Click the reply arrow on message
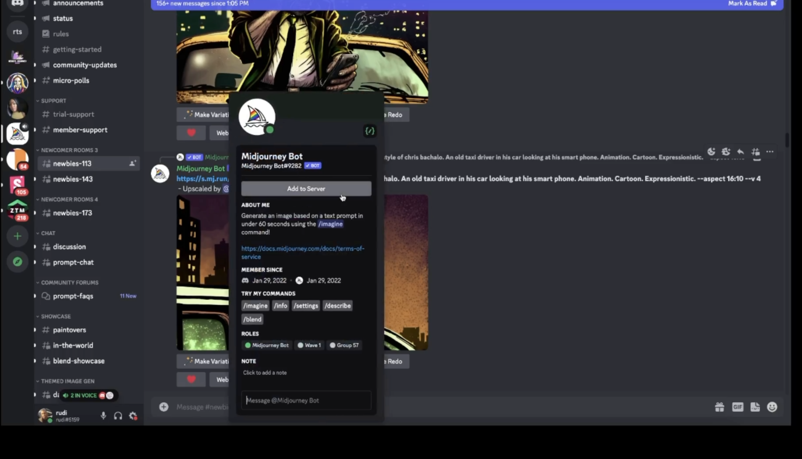 tap(740, 152)
